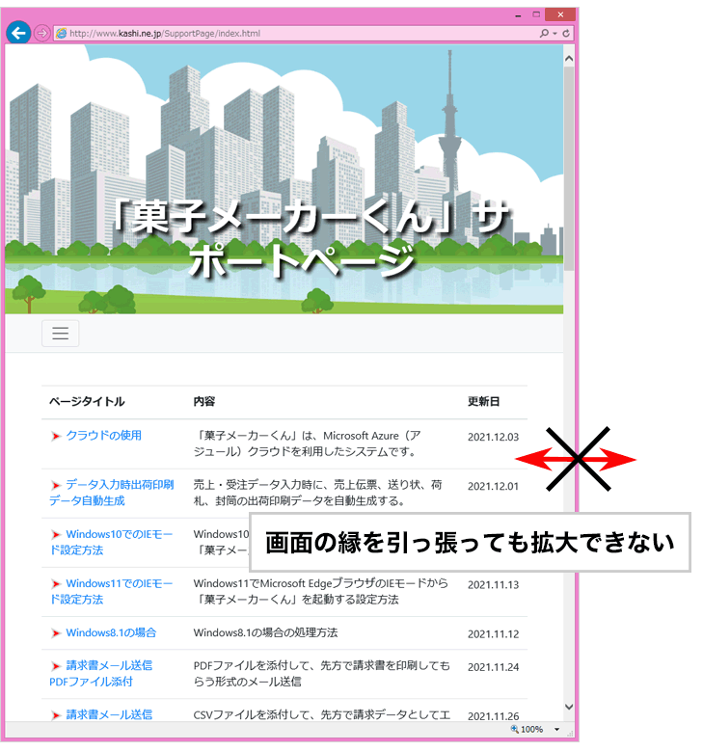Maximize the browser window
The image size is (703, 751).
point(536,14)
